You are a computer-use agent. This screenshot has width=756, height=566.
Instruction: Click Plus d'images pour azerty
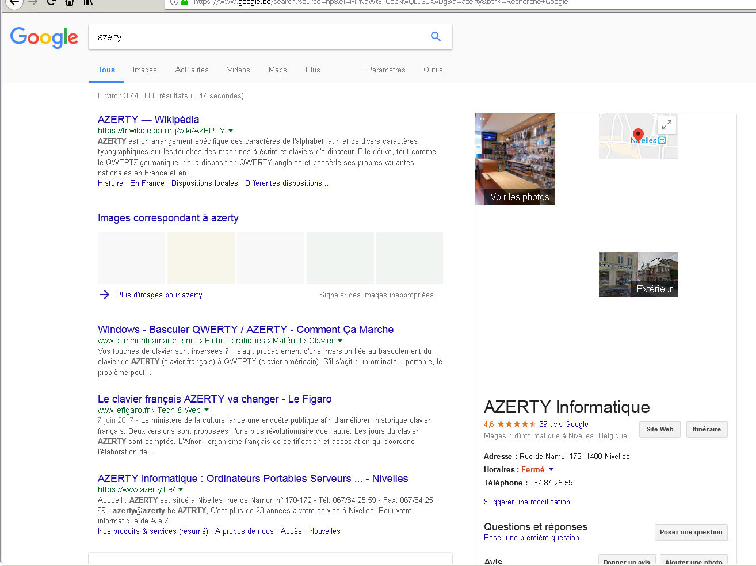[159, 295]
